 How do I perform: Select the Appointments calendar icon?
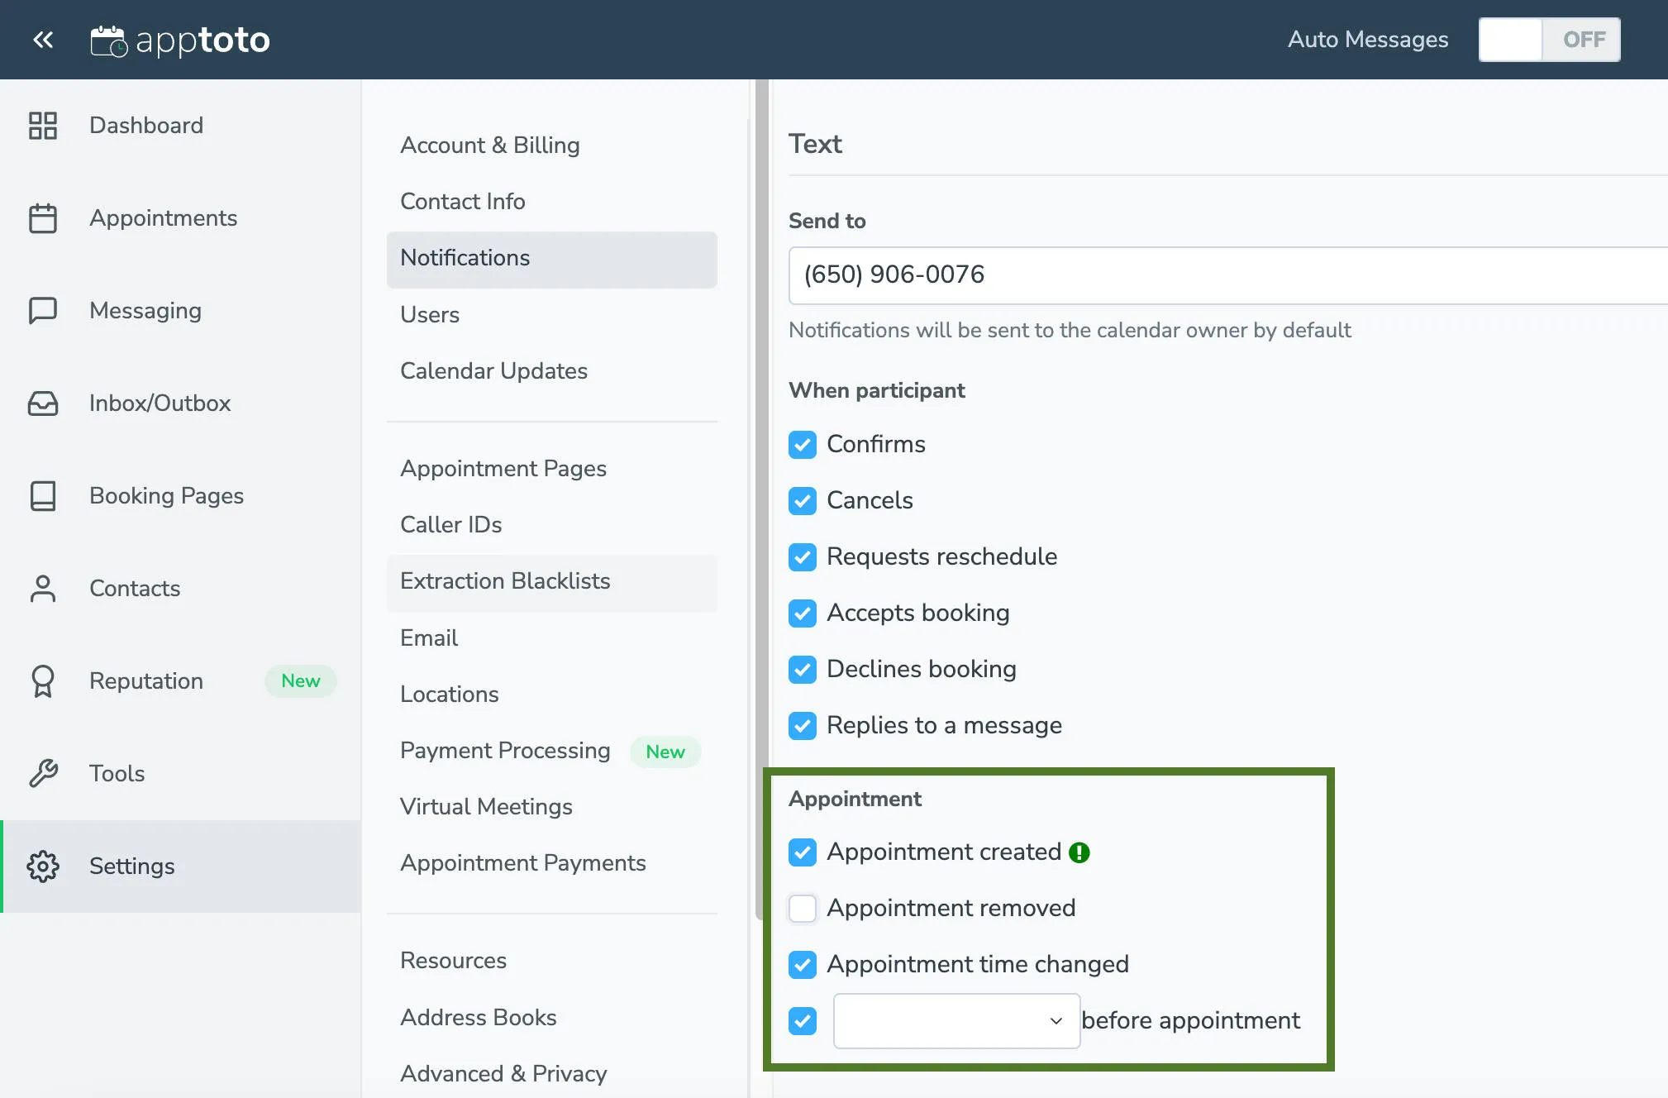43,218
